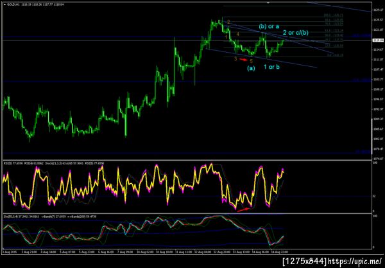Screen dimensions: 385x268
Task: Select the Fibonacci 100.0 level label
Action: point(334,15)
